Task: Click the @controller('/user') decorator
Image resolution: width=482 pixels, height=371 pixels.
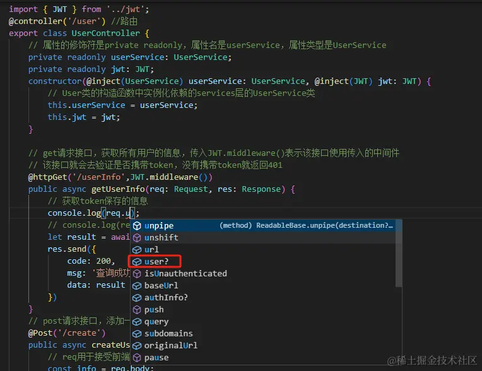Action: click(x=57, y=21)
